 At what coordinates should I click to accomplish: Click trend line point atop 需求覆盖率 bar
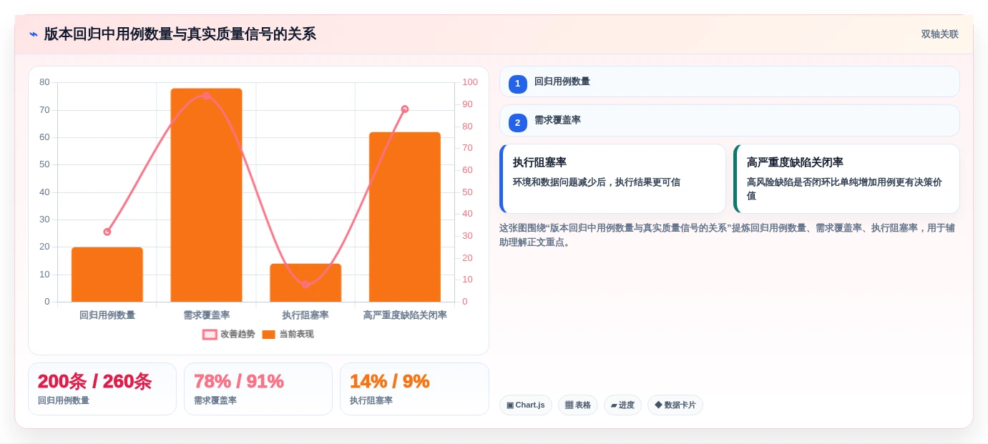(206, 96)
